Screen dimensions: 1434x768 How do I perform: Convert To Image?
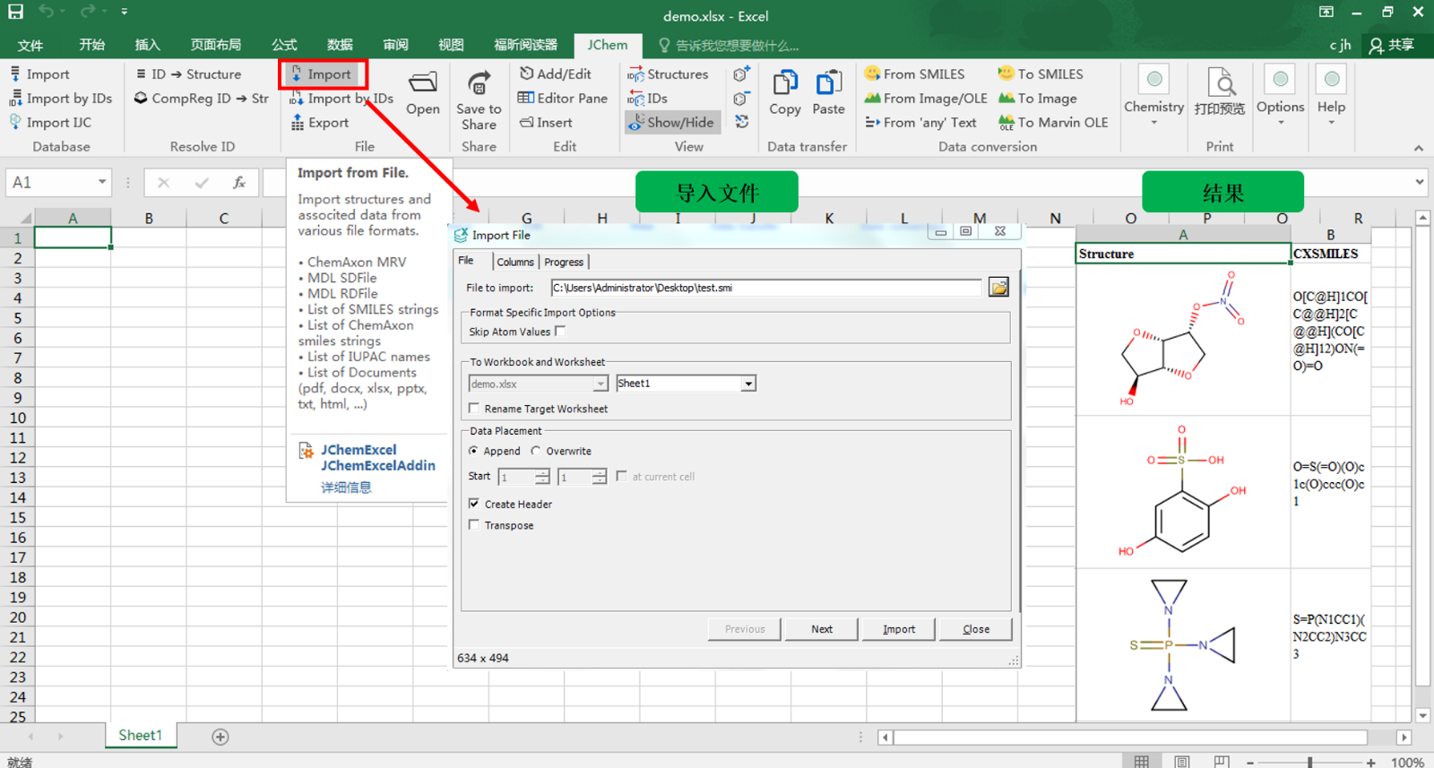click(1038, 99)
